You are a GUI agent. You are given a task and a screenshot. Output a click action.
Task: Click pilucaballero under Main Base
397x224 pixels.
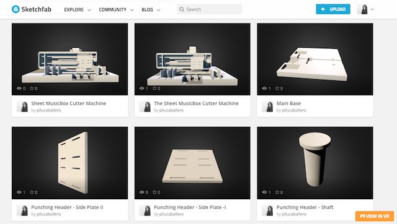(x=294, y=110)
